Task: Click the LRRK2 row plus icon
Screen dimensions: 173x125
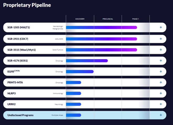Action: (x=161, y=104)
